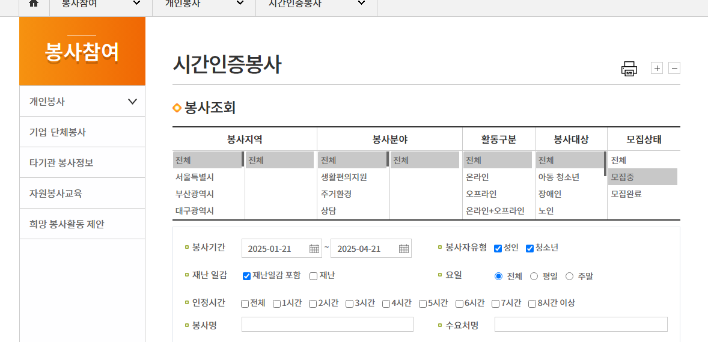
Task: Open 자원봉사교육 sidebar menu
Action: pos(82,194)
